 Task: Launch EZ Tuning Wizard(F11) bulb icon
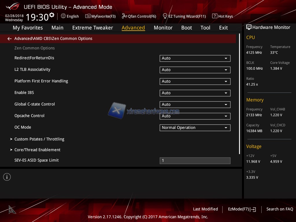tap(165, 16)
